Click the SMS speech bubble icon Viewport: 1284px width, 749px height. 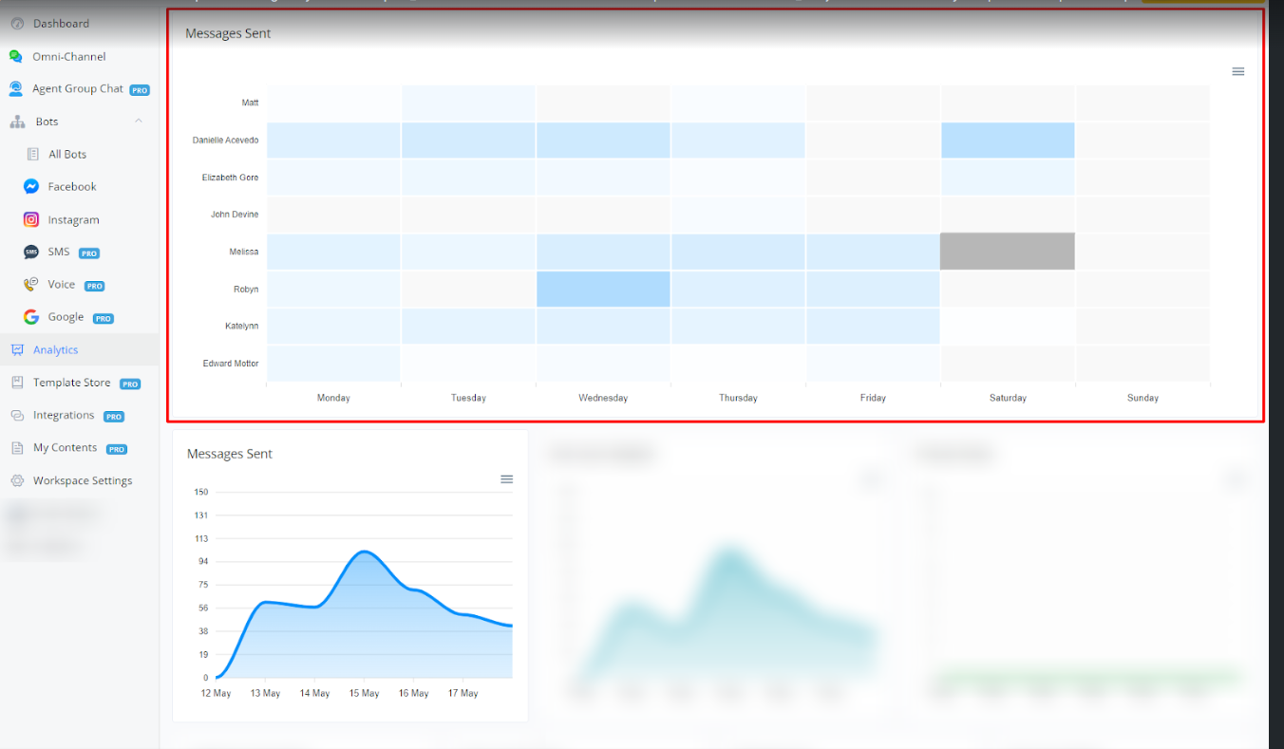pos(31,253)
